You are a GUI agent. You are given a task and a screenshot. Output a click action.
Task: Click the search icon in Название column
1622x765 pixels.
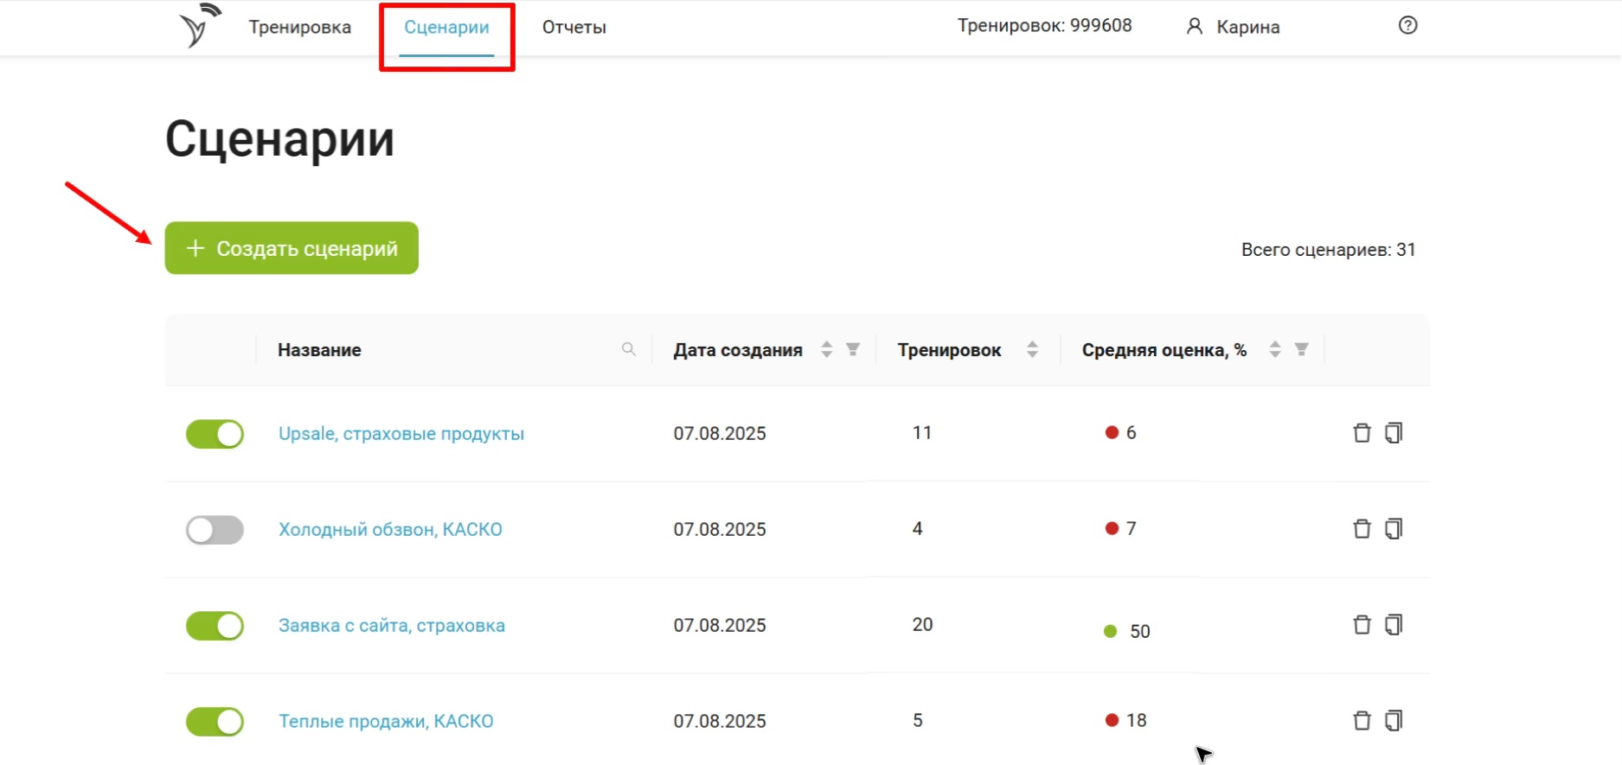pos(629,349)
